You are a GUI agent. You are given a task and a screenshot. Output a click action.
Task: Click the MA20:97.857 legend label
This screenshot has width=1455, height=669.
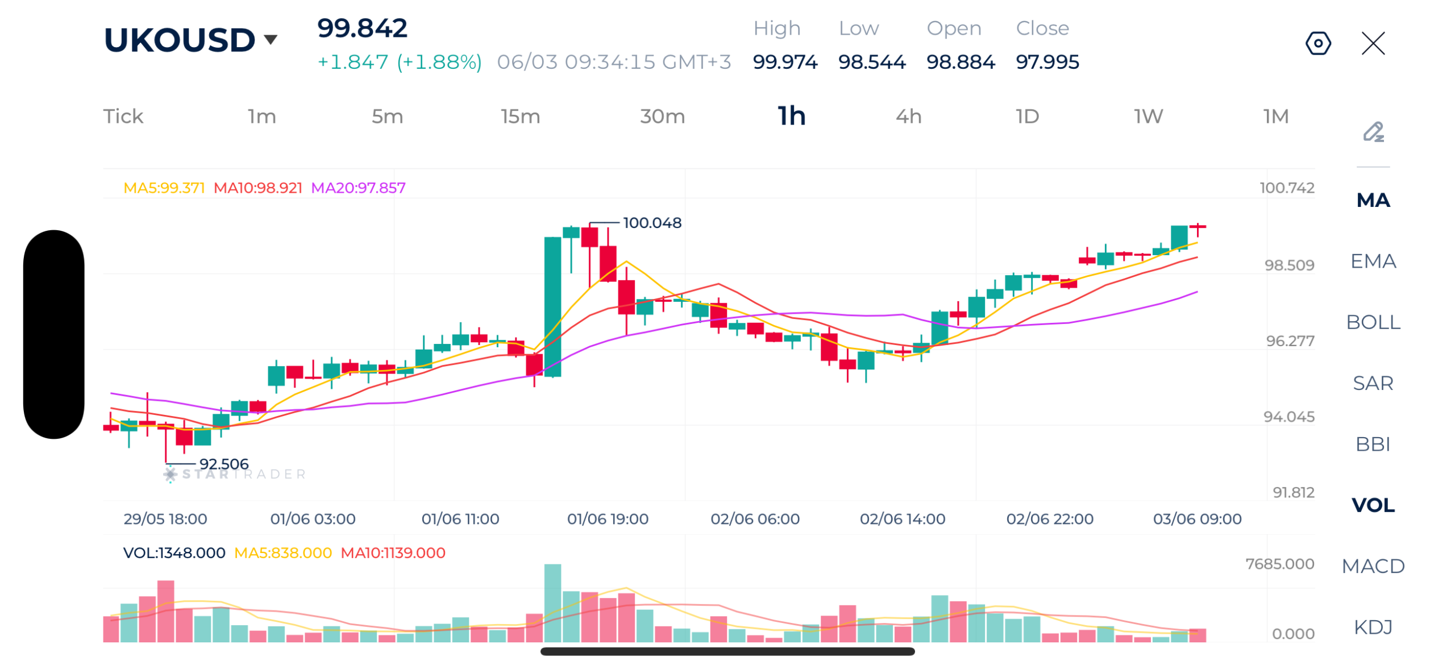[x=358, y=188]
